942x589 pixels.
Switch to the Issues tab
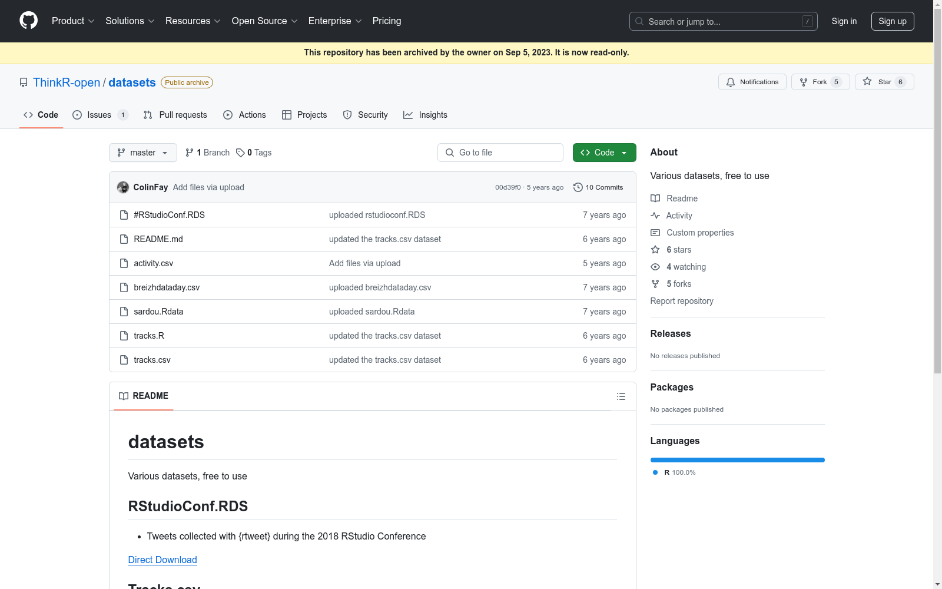coord(100,115)
